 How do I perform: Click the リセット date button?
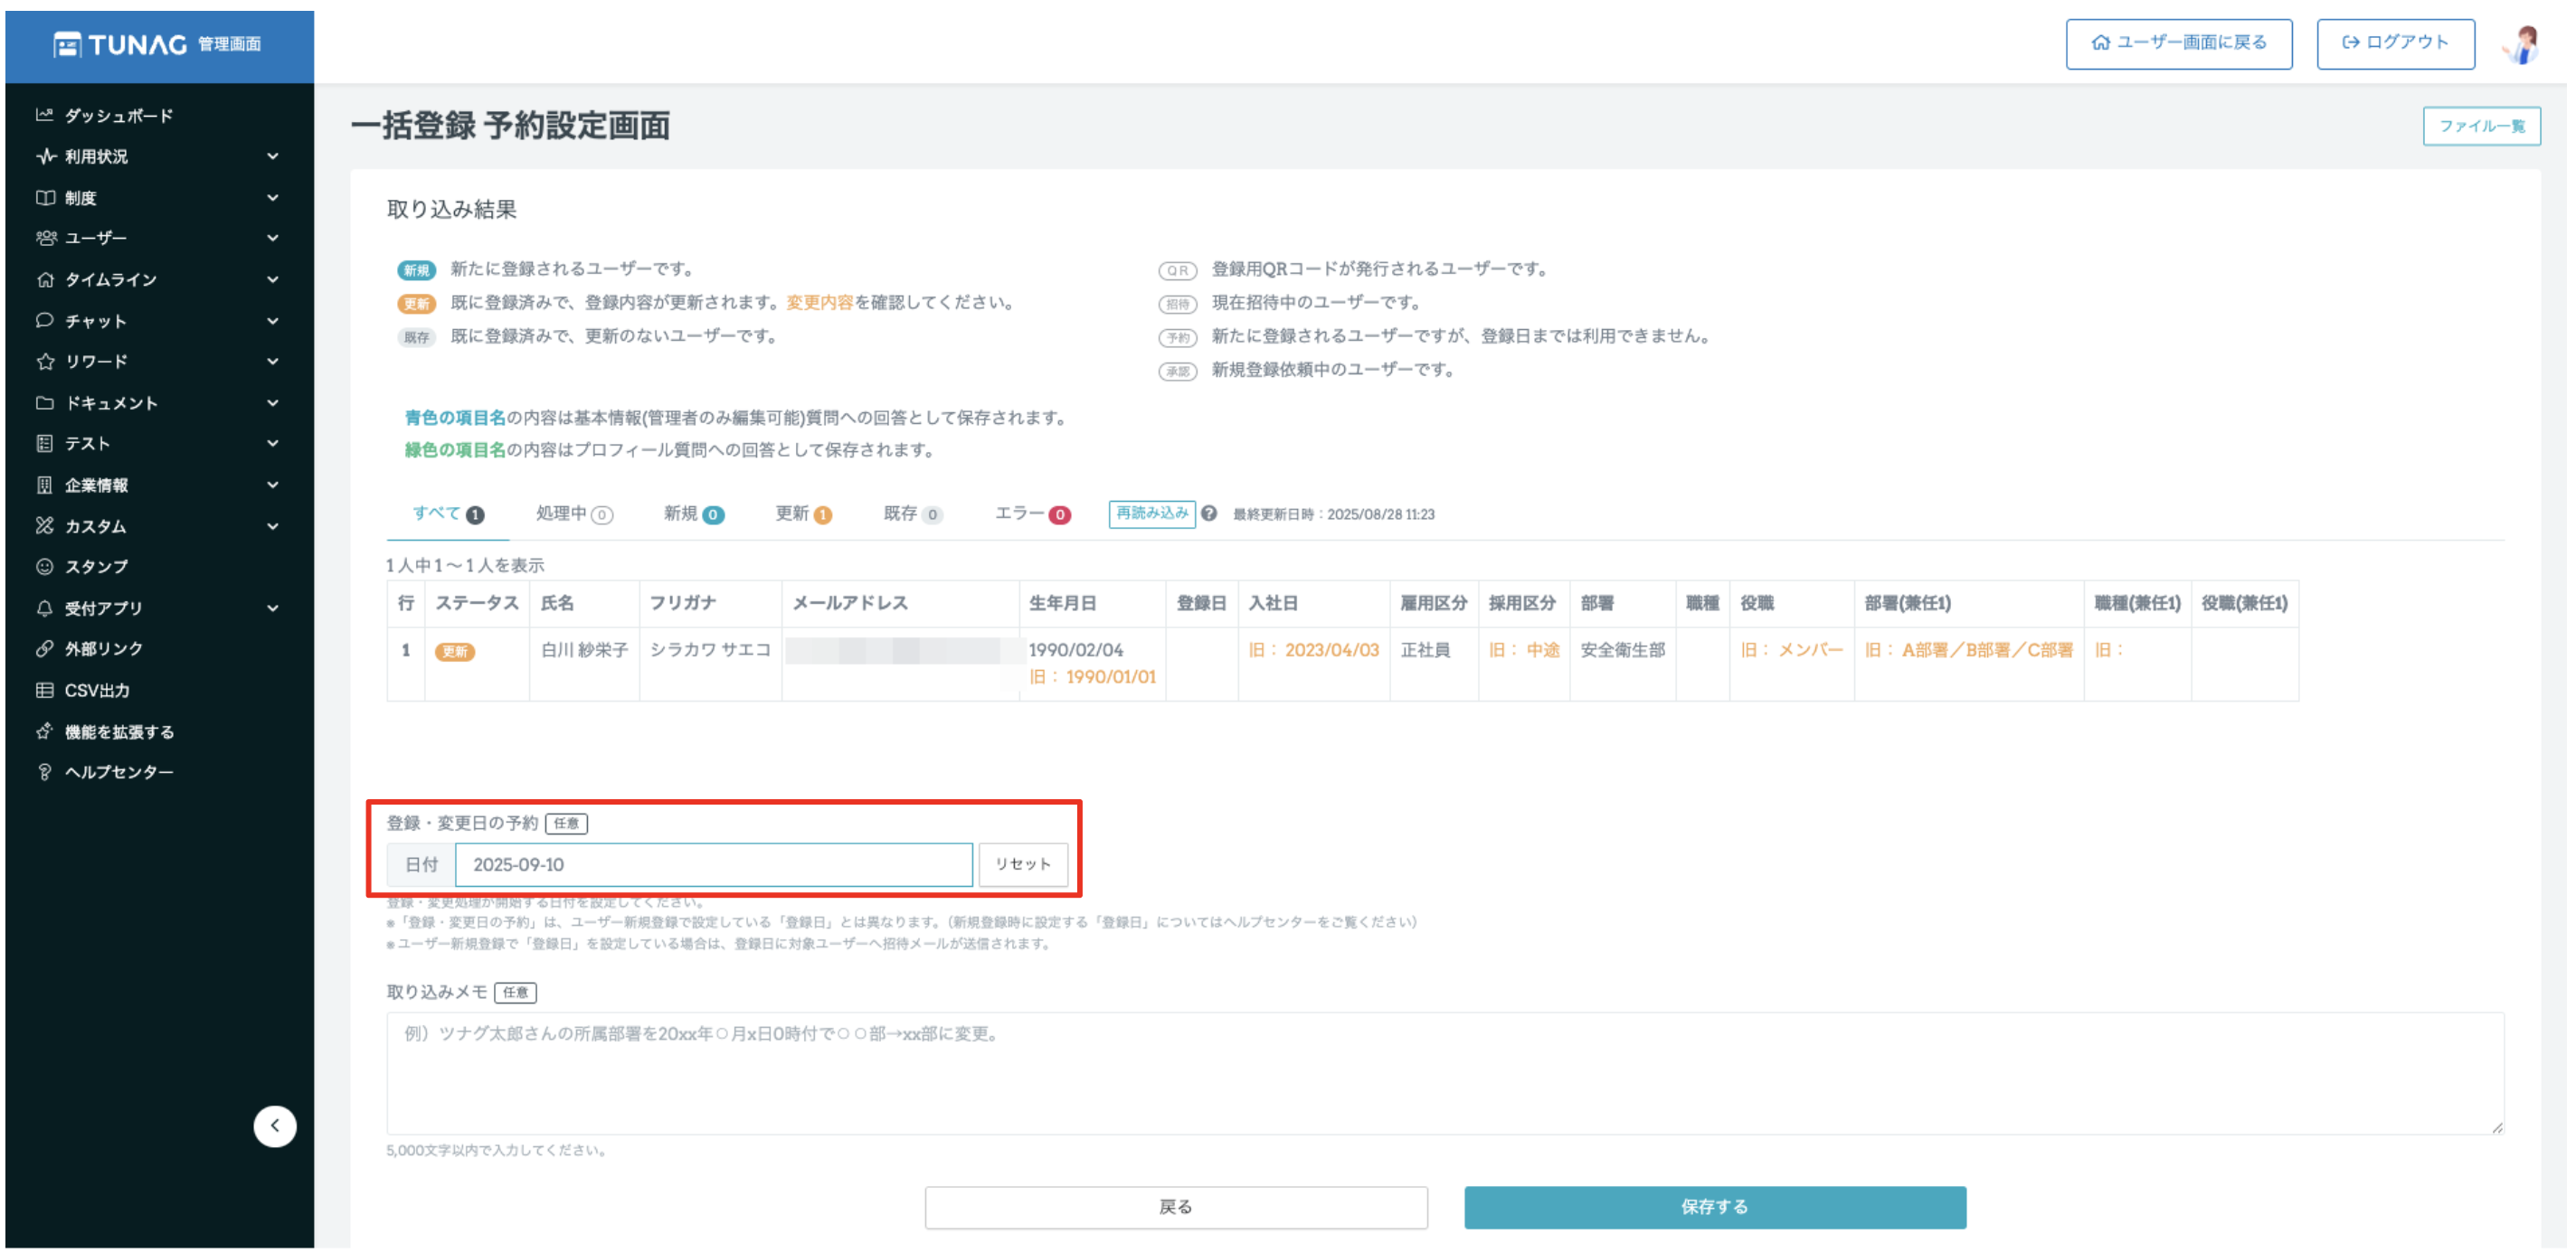[x=1022, y=864]
